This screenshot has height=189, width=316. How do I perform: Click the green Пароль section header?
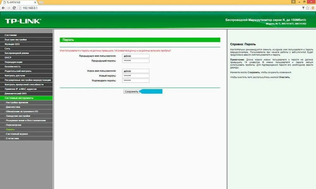coord(140,40)
